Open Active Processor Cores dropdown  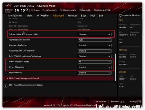point(95,62)
